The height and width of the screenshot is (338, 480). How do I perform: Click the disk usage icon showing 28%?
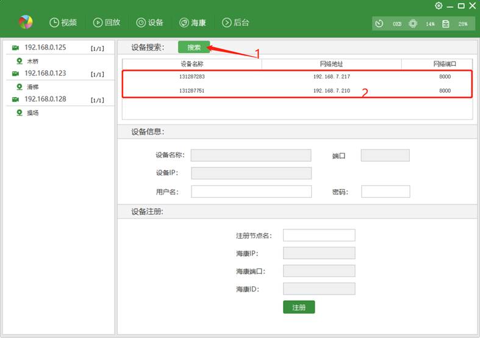pos(446,24)
